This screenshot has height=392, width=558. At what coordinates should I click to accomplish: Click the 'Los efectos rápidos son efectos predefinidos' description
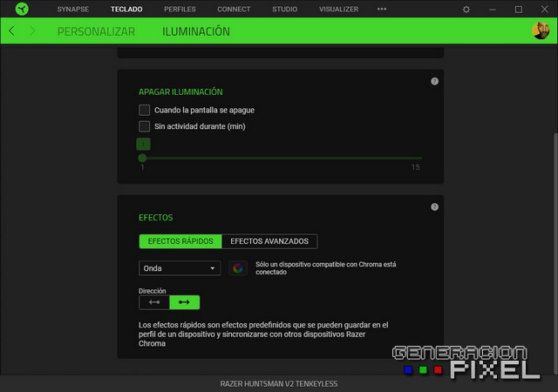(x=263, y=334)
